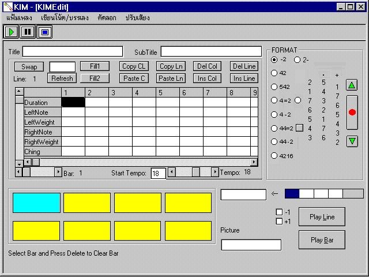Choose the 4216 format option
This screenshot has height=277, width=369.
[x=274, y=156]
